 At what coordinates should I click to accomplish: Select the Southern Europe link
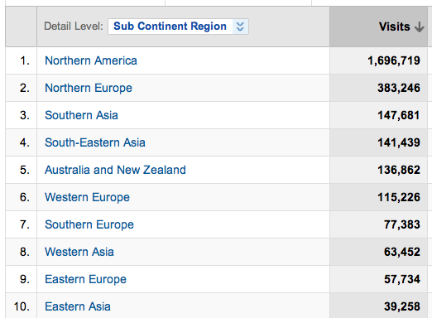89,224
